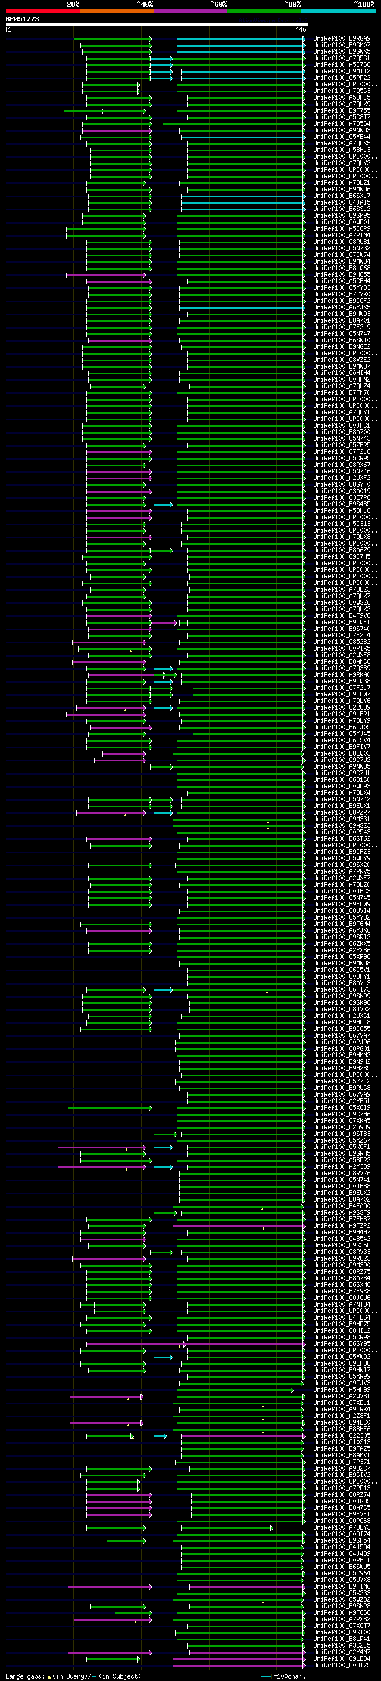Select hit label UniRef100_A2Y4M7
Image resolution: width=381 pixels, height=1681 pixels.
click(x=342, y=1652)
